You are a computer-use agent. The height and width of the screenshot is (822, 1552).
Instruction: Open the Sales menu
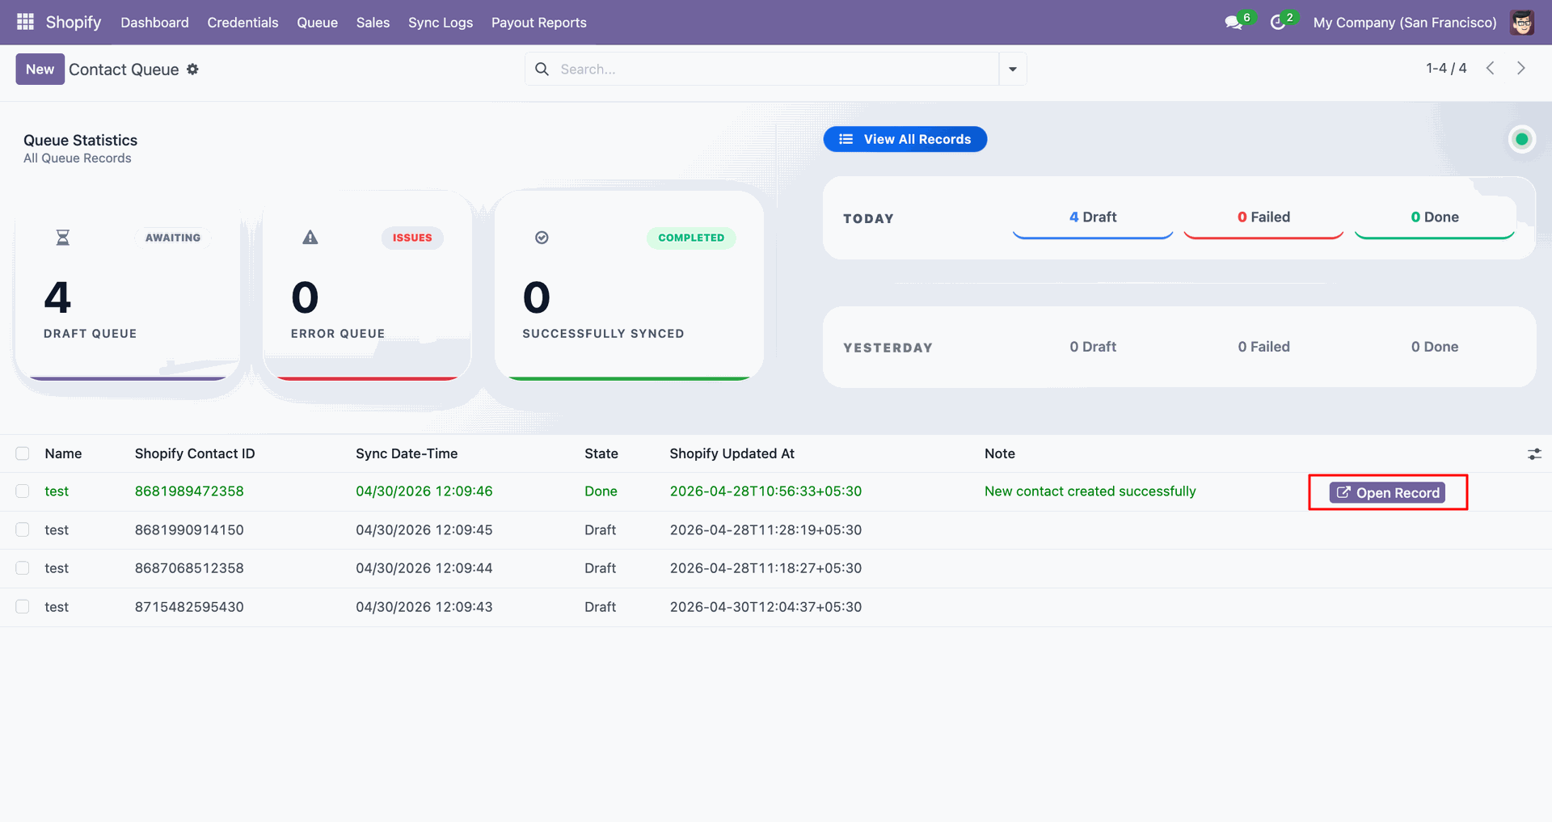373,23
